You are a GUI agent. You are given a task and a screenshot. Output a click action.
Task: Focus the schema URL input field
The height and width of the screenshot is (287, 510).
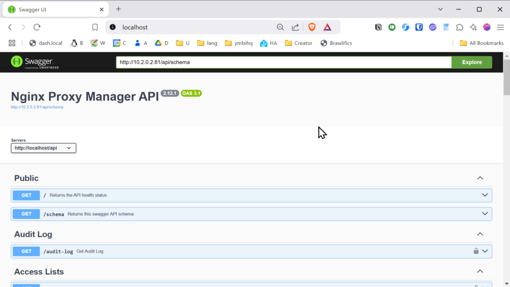click(283, 62)
